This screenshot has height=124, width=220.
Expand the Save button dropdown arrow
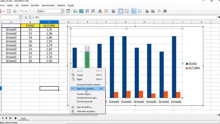(3, 11)
